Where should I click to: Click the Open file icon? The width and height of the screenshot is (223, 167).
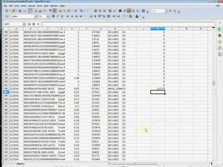[13, 11]
